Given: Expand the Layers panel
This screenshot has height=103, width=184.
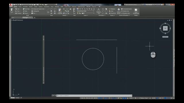Looking at the screenshot, I should (x=86, y=15).
